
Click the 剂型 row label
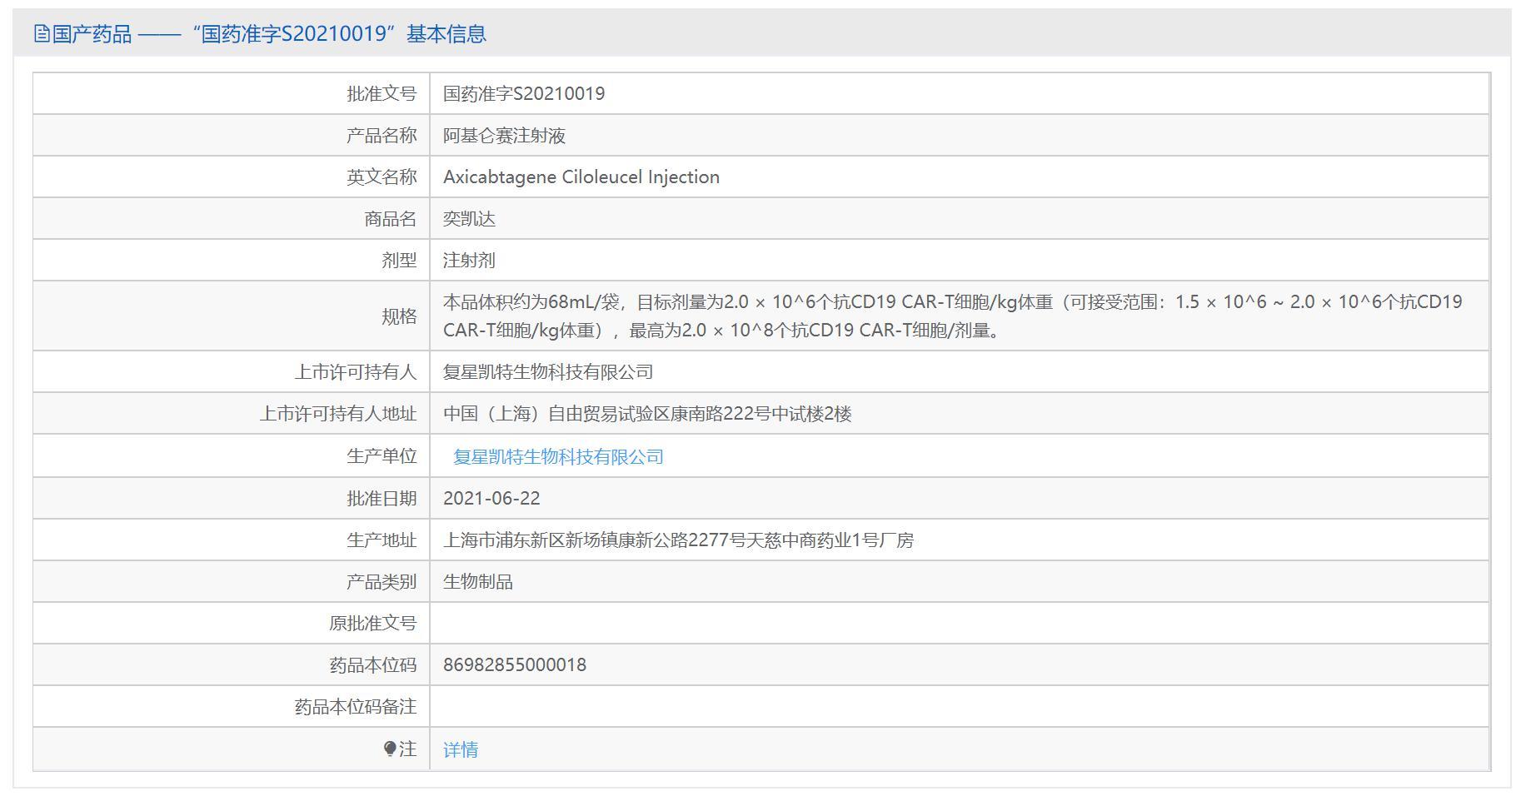pyautogui.click(x=399, y=260)
